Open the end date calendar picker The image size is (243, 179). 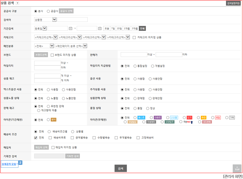point(100,29)
